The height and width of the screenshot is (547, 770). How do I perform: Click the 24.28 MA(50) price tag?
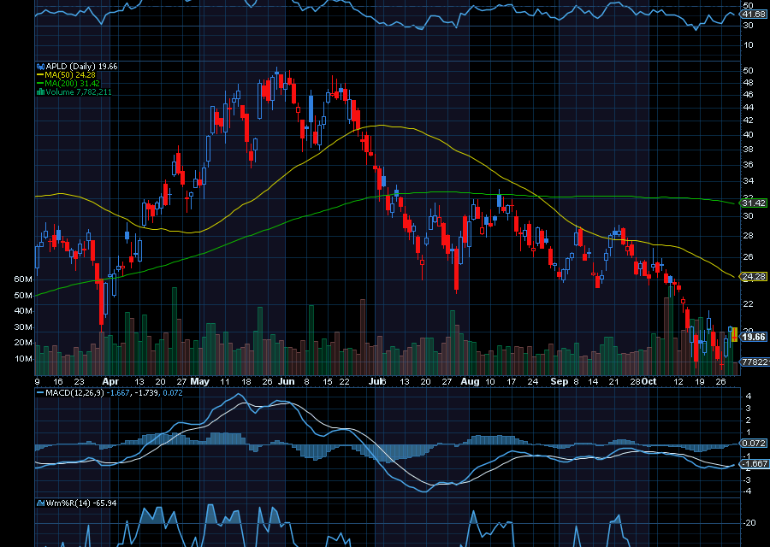[754, 277]
